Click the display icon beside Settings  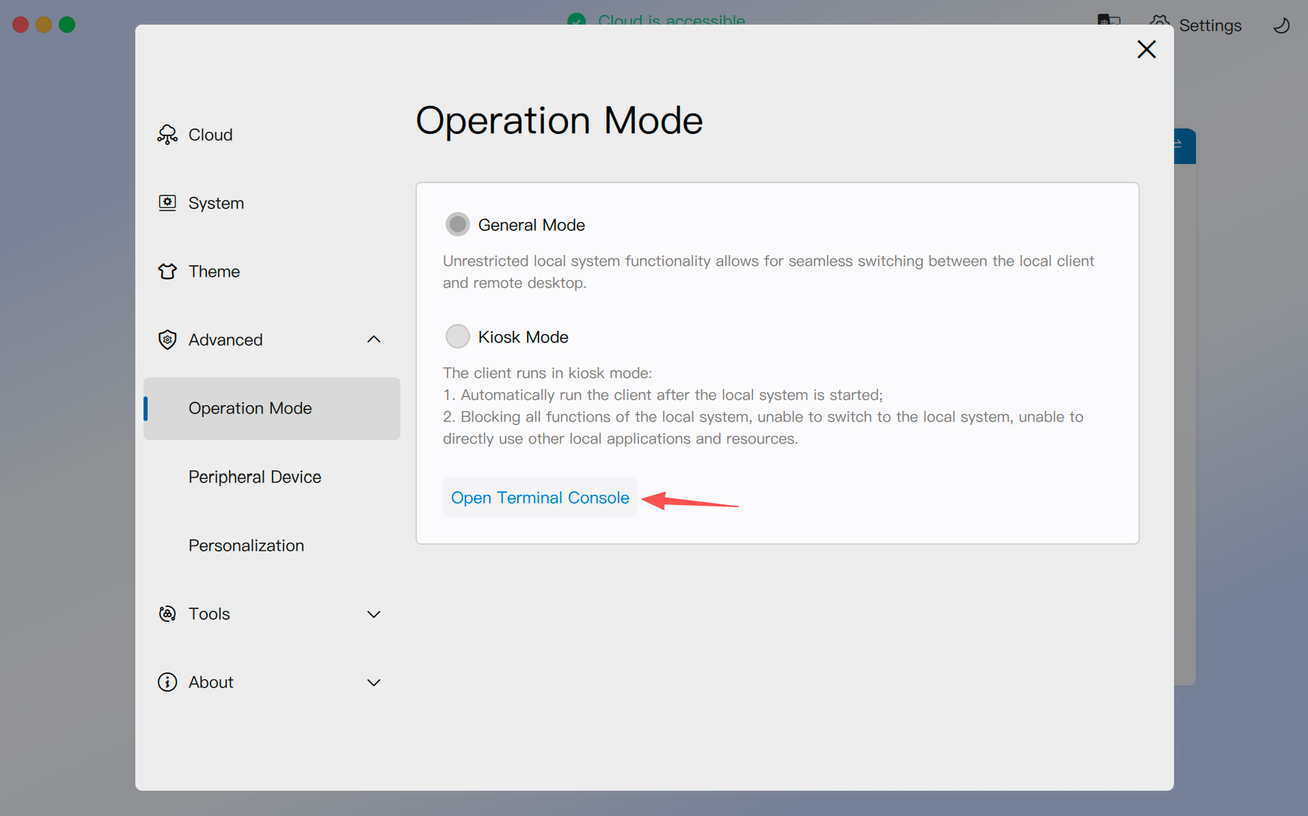[x=1108, y=21]
